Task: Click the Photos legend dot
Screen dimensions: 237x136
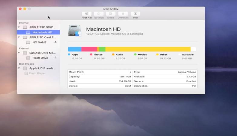Action: tap(91, 54)
